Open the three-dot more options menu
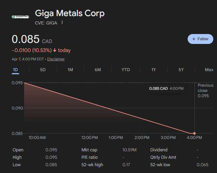 62,23
